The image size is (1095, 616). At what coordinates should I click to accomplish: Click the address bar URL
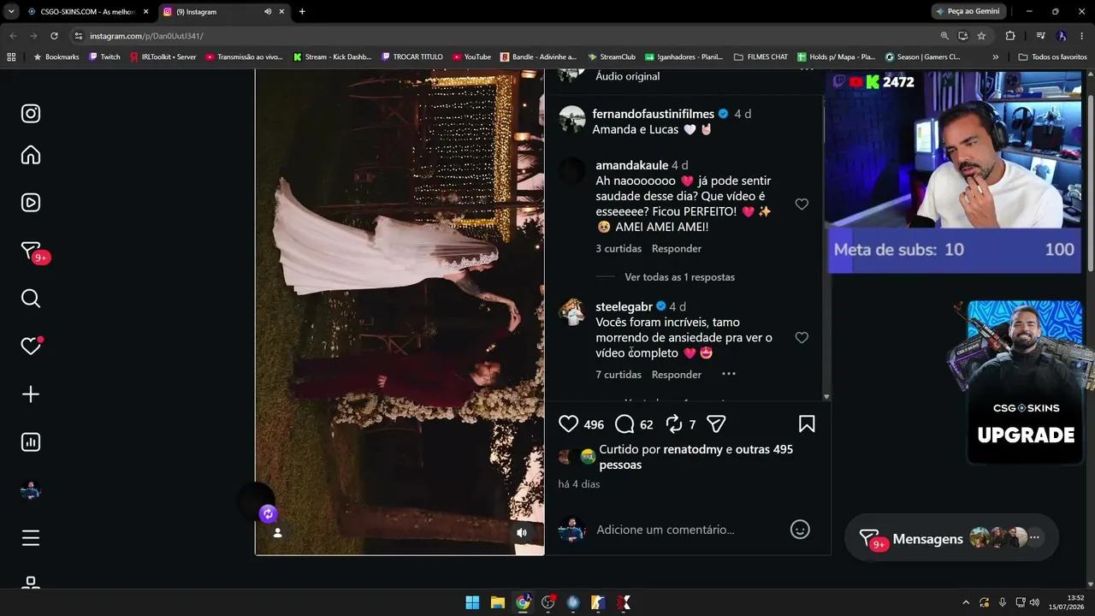146,36
